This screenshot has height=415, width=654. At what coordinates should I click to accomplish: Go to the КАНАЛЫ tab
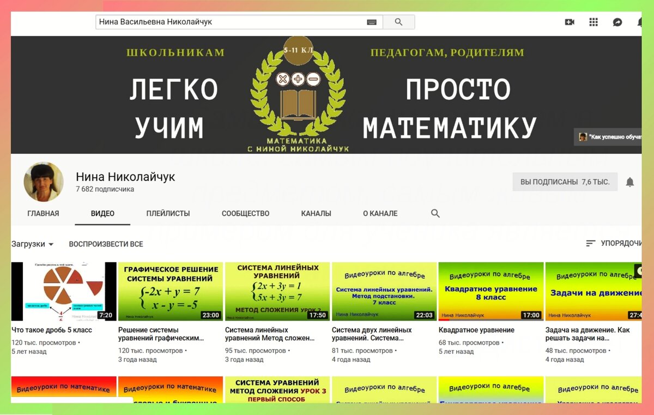[x=316, y=214]
